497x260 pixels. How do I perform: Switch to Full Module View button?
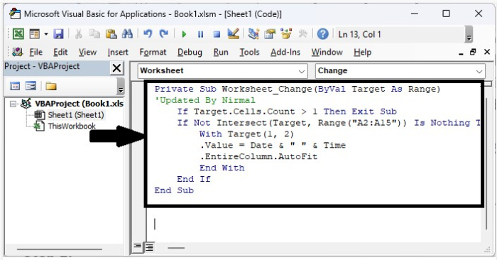[149, 247]
